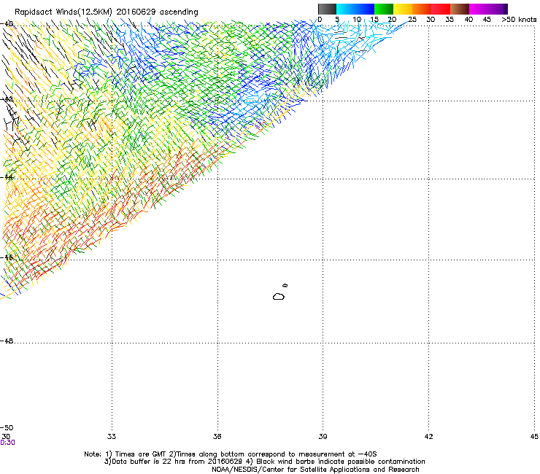Click the '-48' latitude axis label
The height and width of the screenshot is (474, 540).
pyautogui.click(x=7, y=341)
